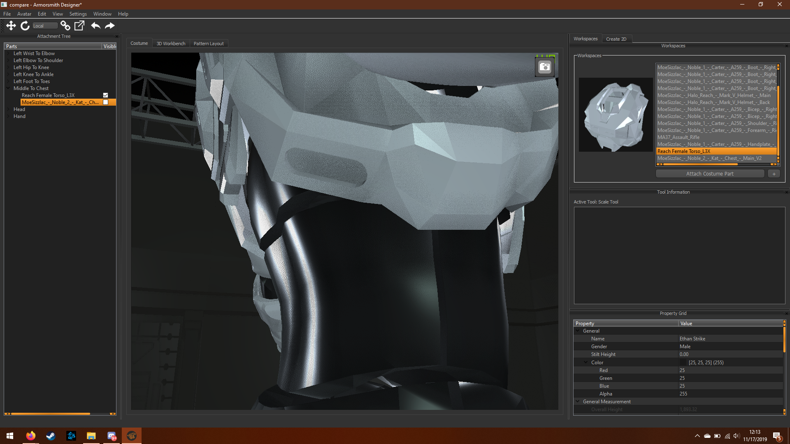Close the Attachment Tree panel
This screenshot has width=790, height=444.
tap(117, 36)
